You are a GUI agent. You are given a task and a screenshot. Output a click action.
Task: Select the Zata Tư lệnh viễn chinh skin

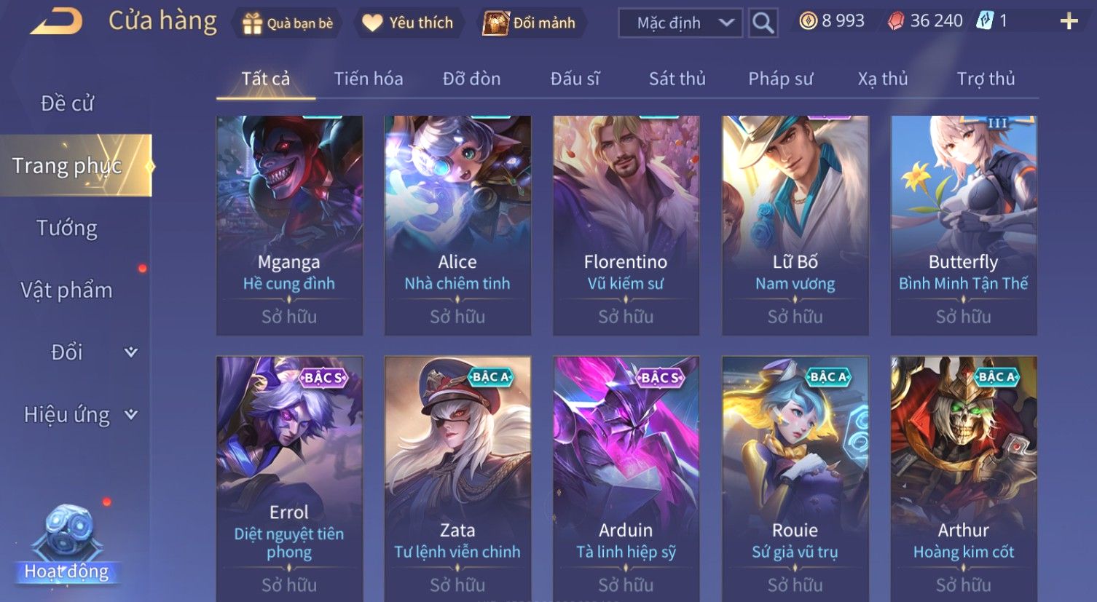click(457, 479)
